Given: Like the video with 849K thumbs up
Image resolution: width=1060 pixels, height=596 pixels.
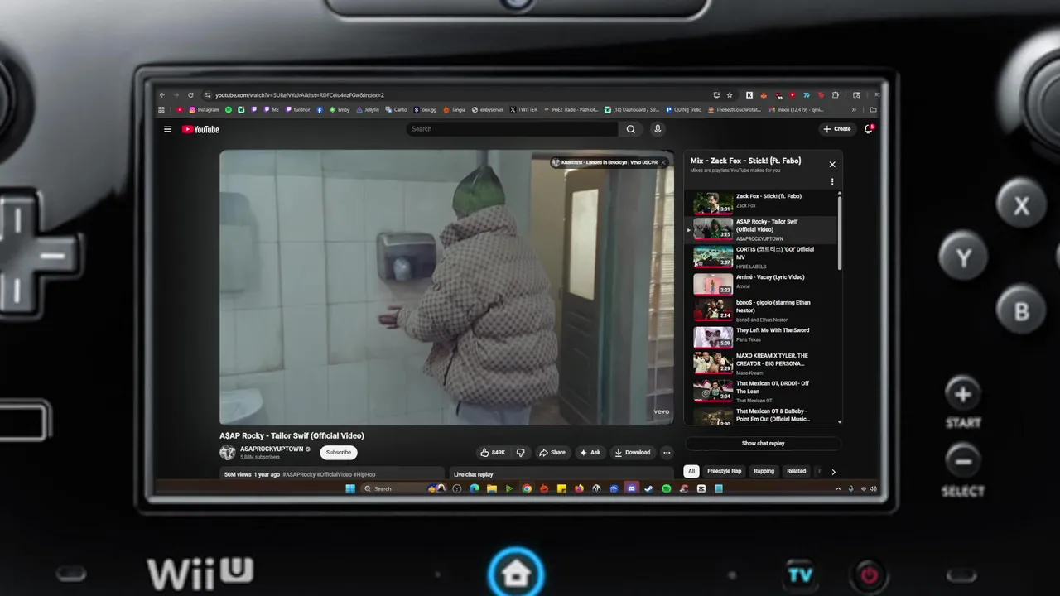Looking at the screenshot, I should pyautogui.click(x=492, y=453).
